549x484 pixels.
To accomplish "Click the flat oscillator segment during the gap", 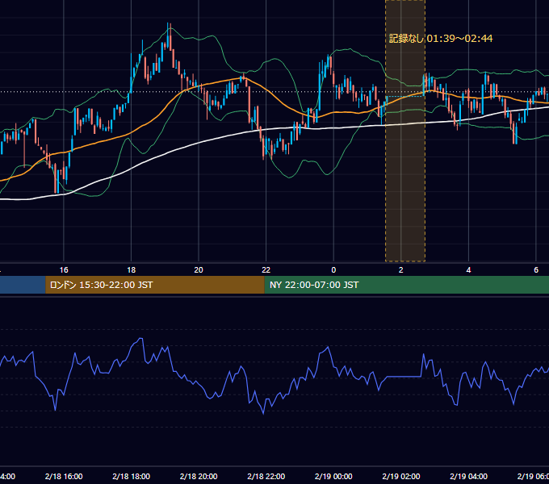I will coord(404,377).
